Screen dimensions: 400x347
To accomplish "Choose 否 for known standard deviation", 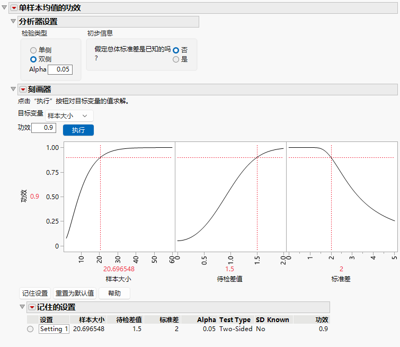I will point(176,50).
